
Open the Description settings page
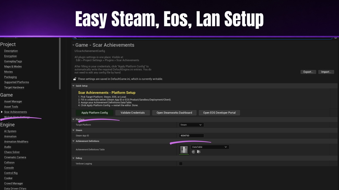[x=11, y=51]
